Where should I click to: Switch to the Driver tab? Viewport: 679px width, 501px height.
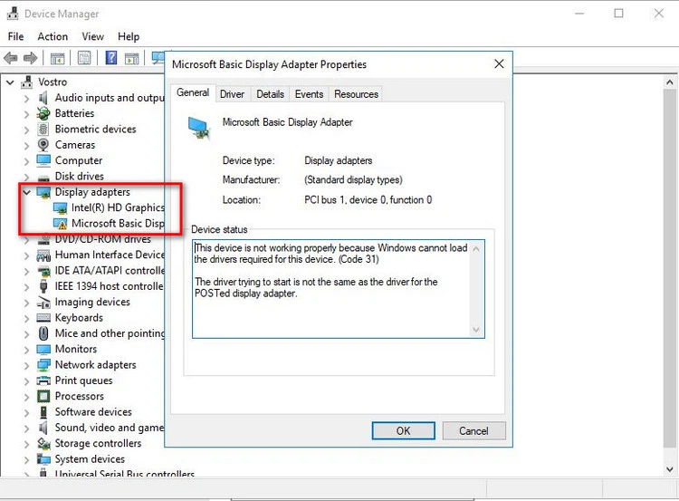(x=232, y=94)
